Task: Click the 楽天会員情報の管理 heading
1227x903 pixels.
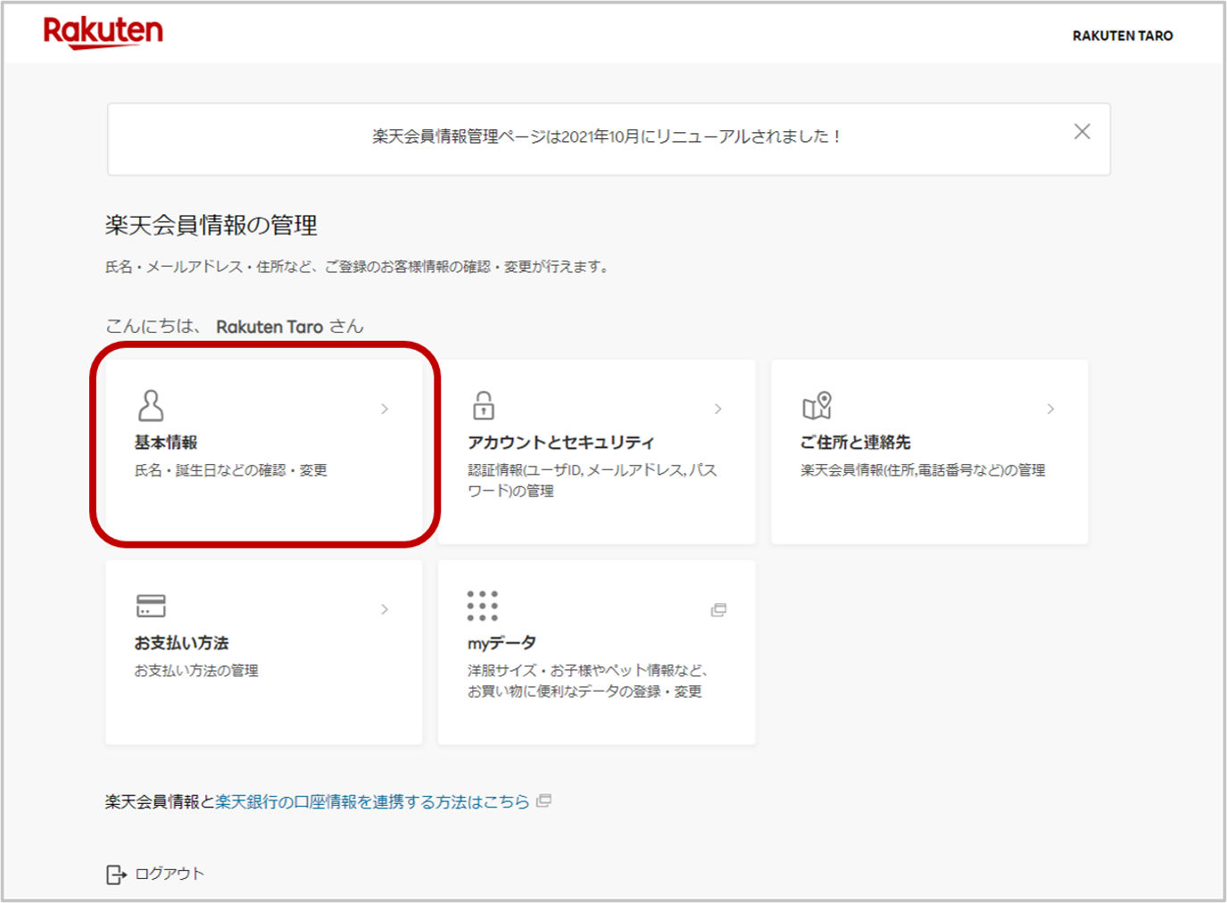Action: pyautogui.click(x=211, y=225)
